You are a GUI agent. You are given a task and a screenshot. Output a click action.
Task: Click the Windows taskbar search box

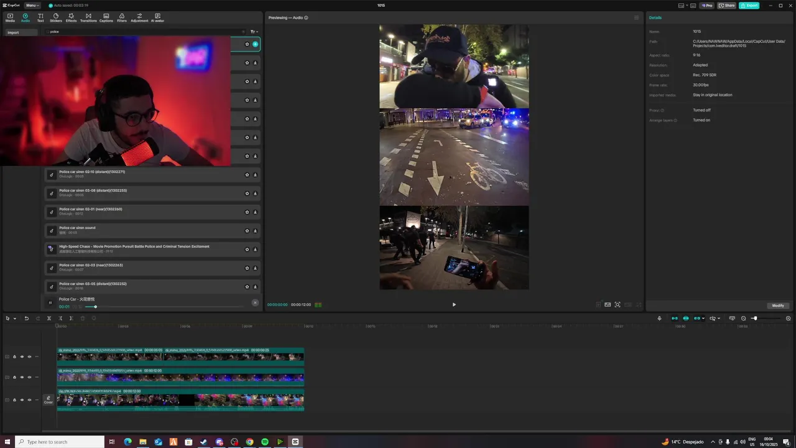coord(60,442)
